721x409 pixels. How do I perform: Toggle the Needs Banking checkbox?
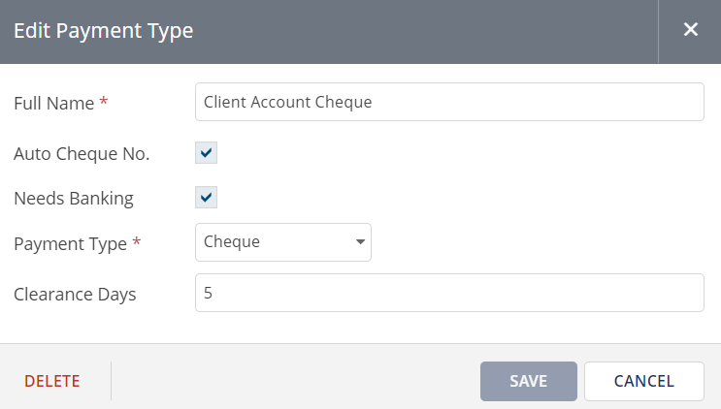[206, 198]
